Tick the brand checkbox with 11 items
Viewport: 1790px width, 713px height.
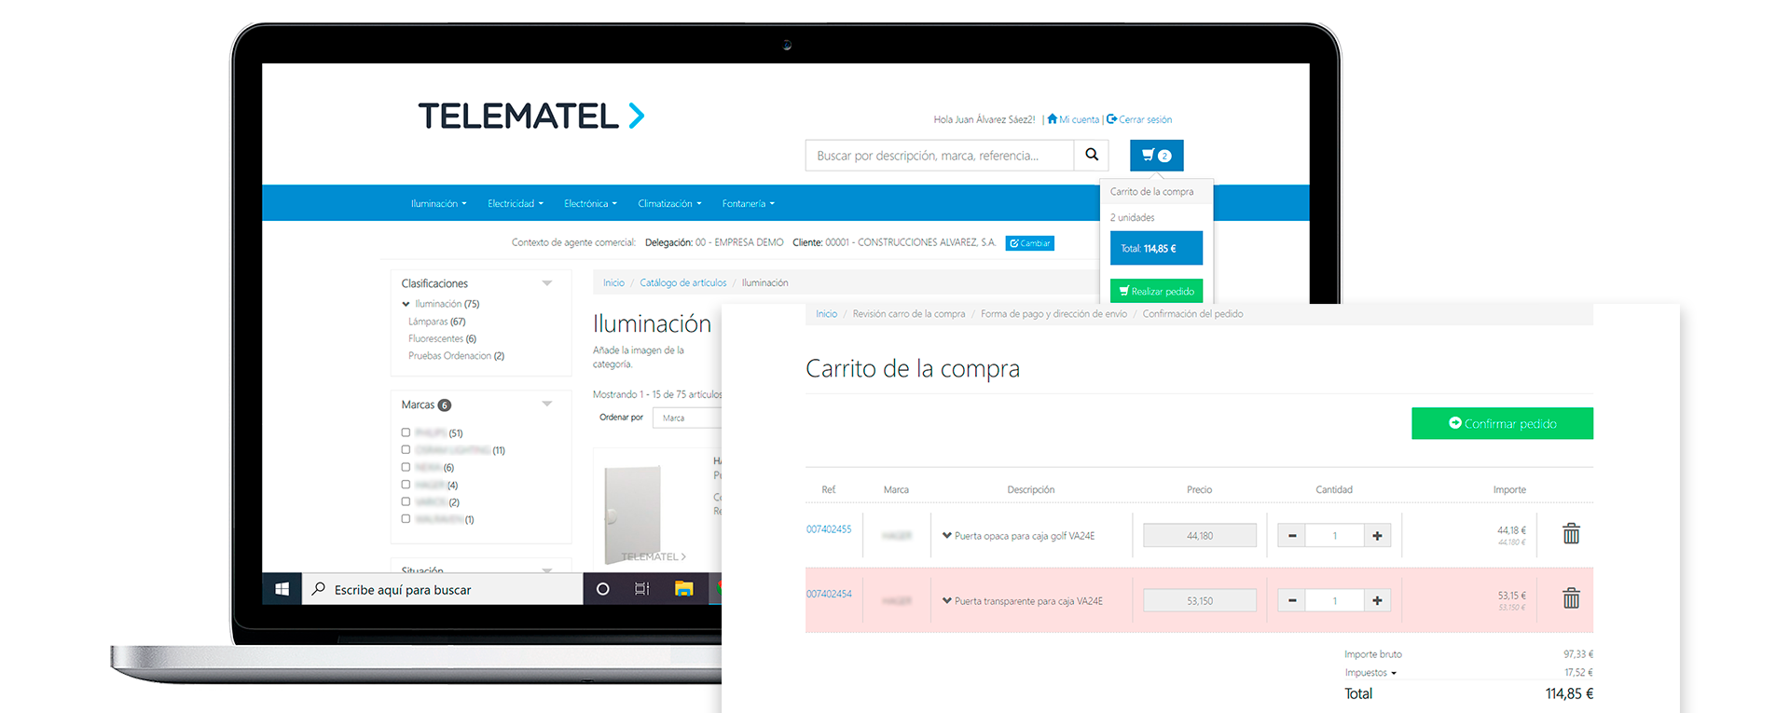click(406, 450)
